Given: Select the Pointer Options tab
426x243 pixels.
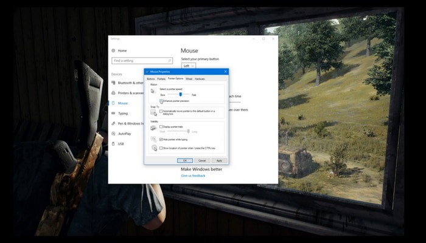Looking at the screenshot, I should [x=175, y=78].
